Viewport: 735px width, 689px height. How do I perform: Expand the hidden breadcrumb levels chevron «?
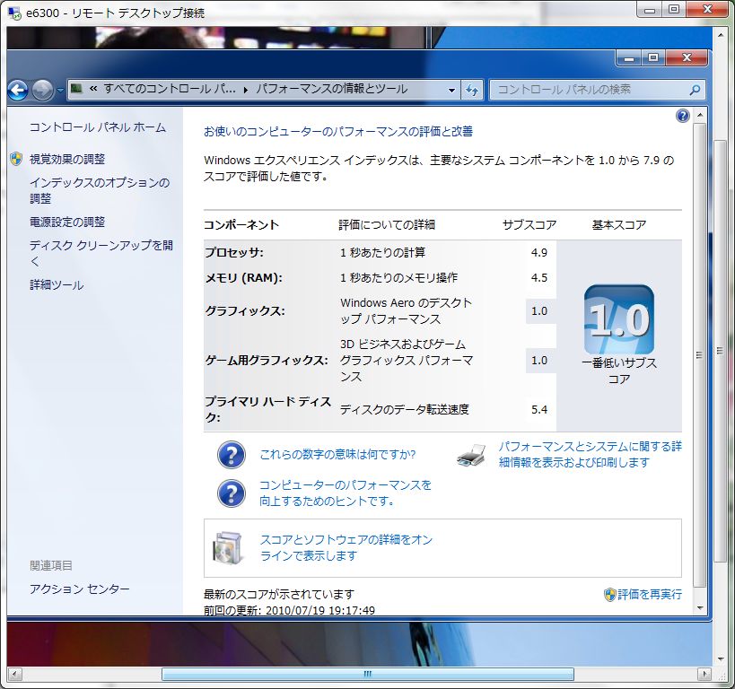[93, 89]
